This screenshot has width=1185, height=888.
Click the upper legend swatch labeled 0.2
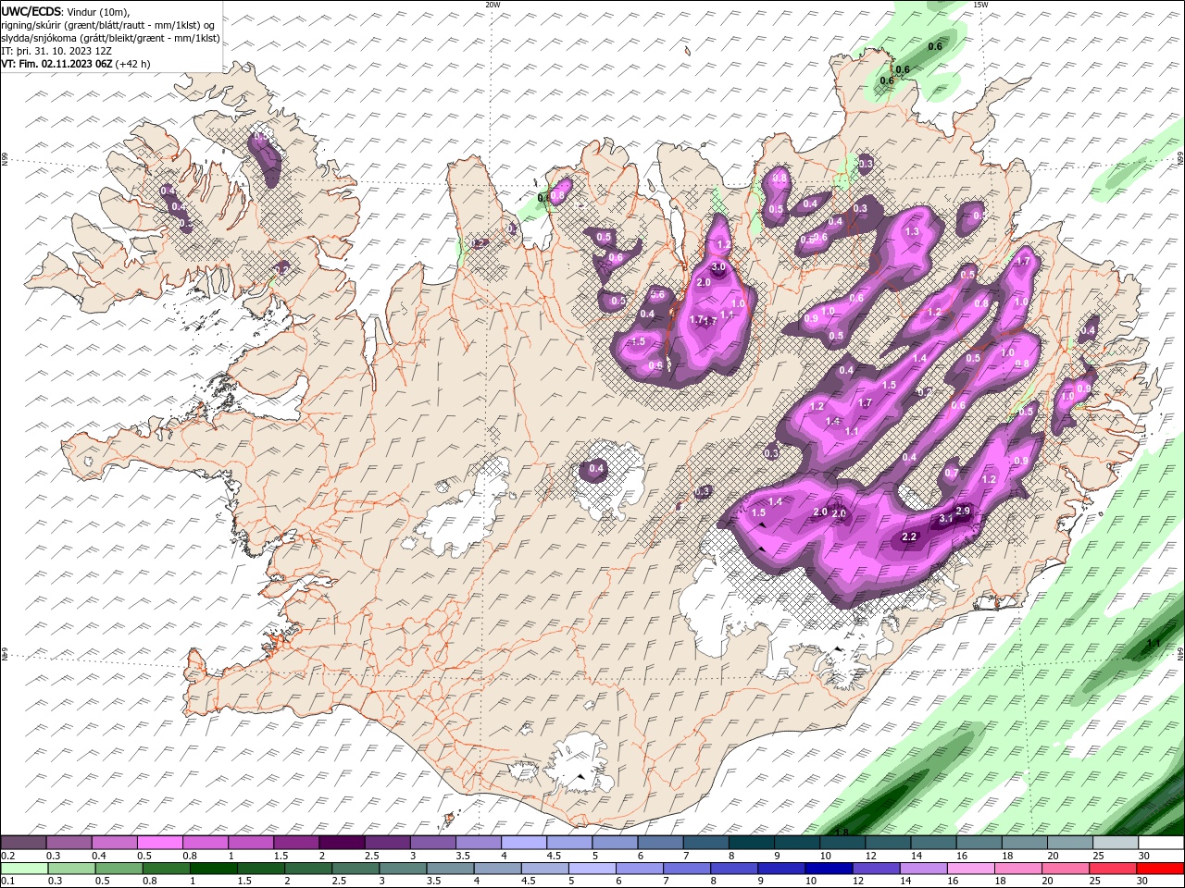[23, 843]
